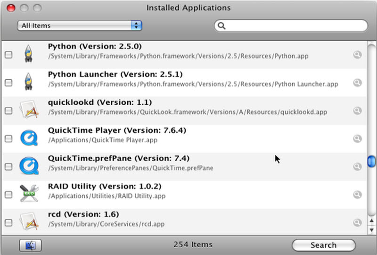
Task: Click the quicklookd application icon
Action: (29, 110)
